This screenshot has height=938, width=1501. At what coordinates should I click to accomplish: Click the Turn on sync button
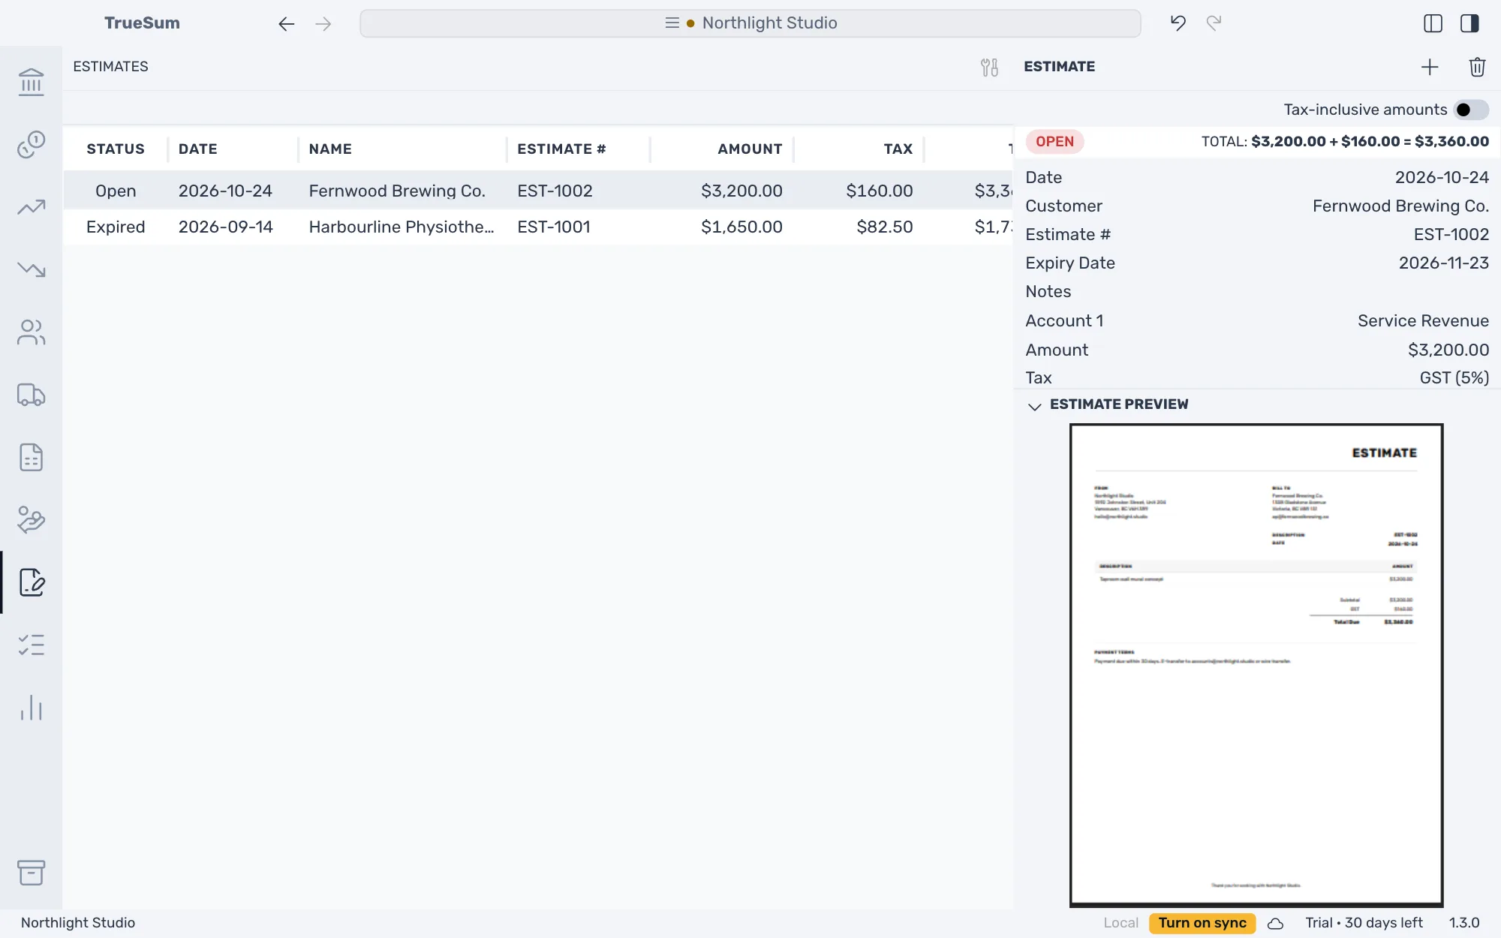pos(1202,923)
